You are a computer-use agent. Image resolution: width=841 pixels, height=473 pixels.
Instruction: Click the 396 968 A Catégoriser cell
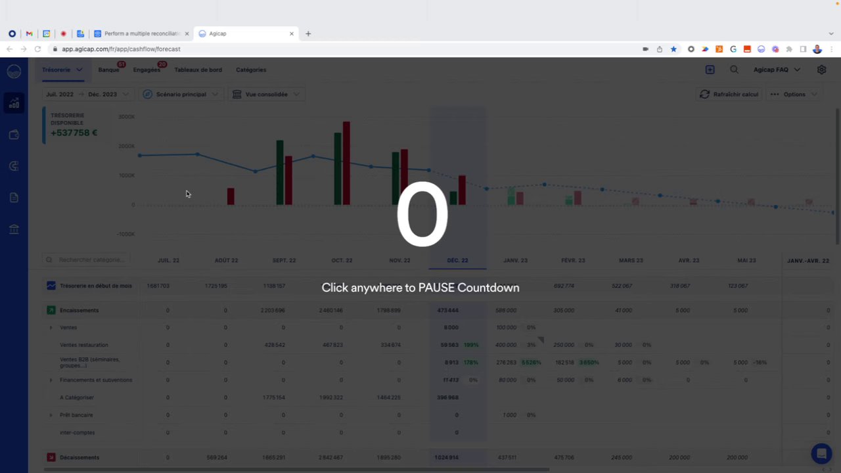point(447,397)
